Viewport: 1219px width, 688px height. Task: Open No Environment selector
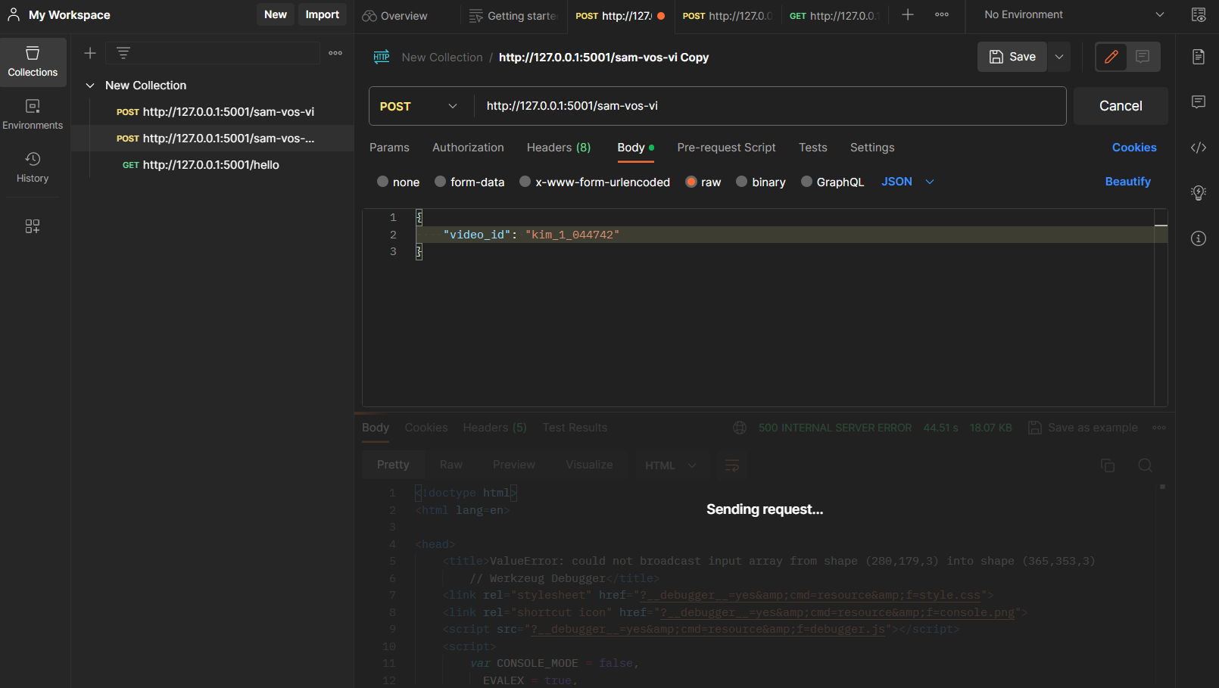(1074, 14)
